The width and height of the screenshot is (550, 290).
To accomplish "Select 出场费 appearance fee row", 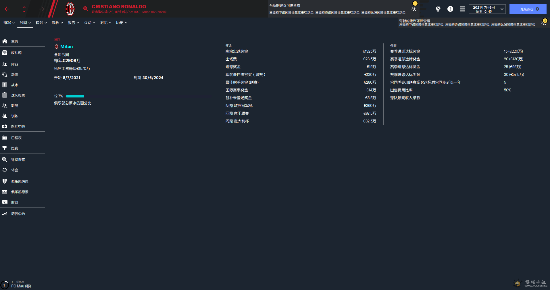I will tap(301, 59).
